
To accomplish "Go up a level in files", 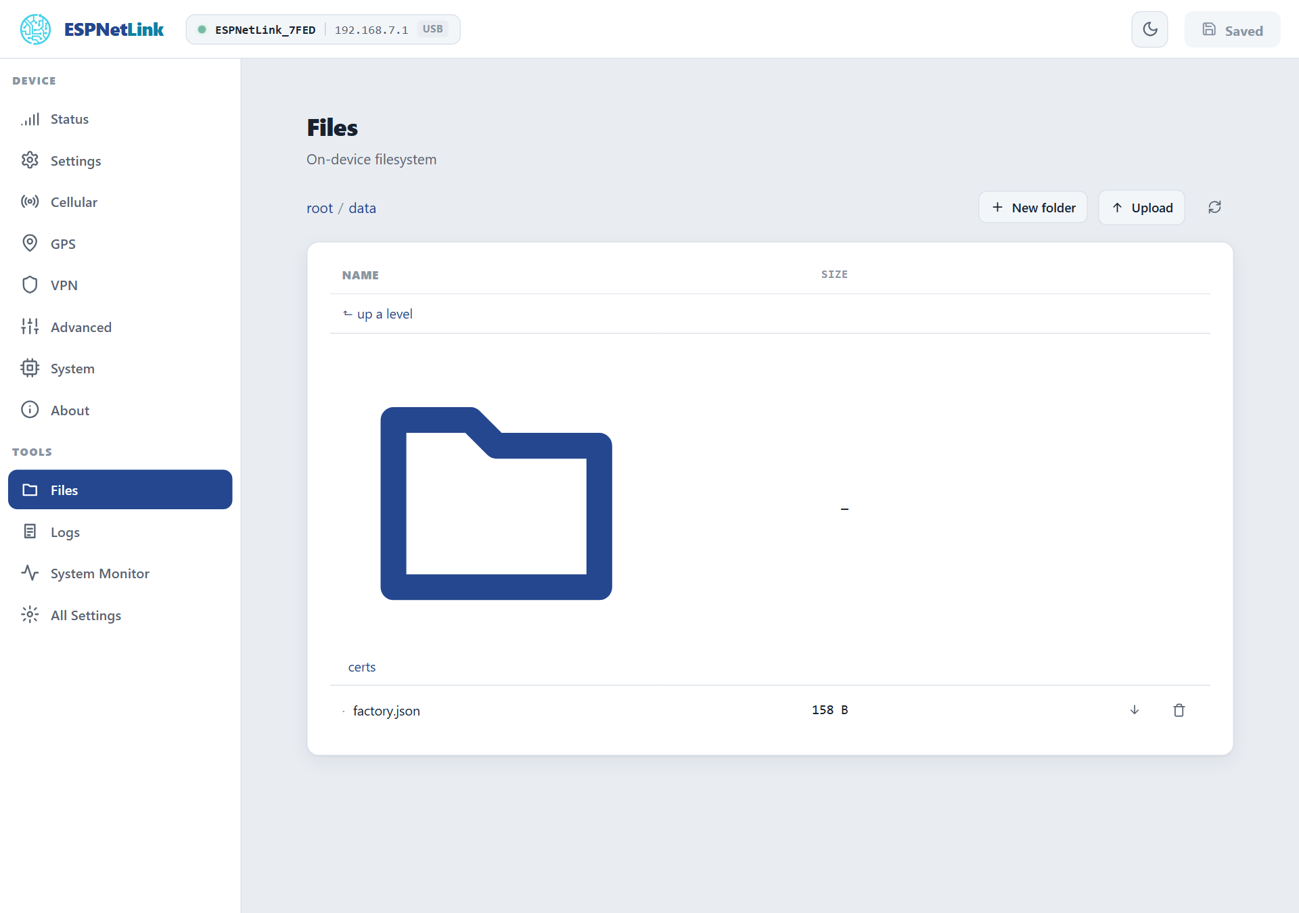I will 378,314.
